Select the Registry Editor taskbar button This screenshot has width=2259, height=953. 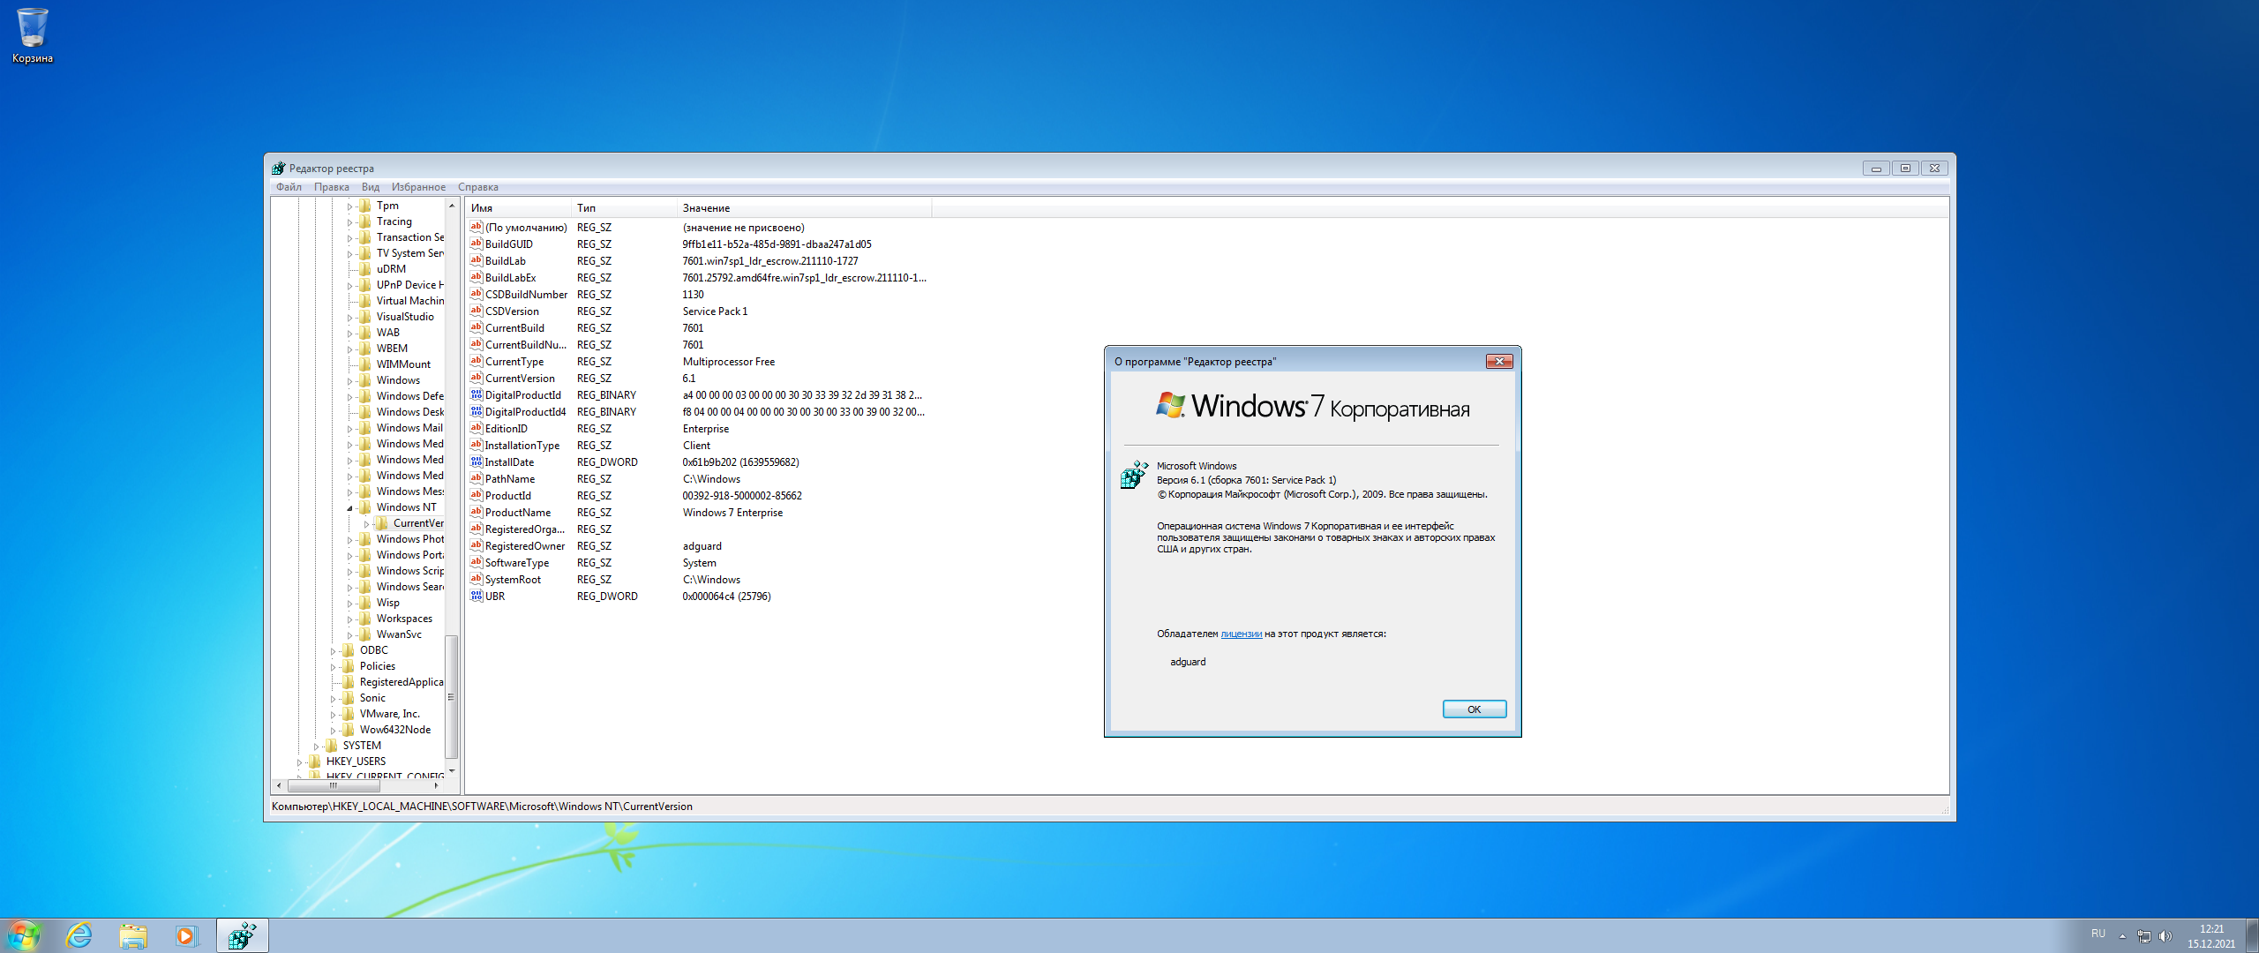(x=242, y=936)
